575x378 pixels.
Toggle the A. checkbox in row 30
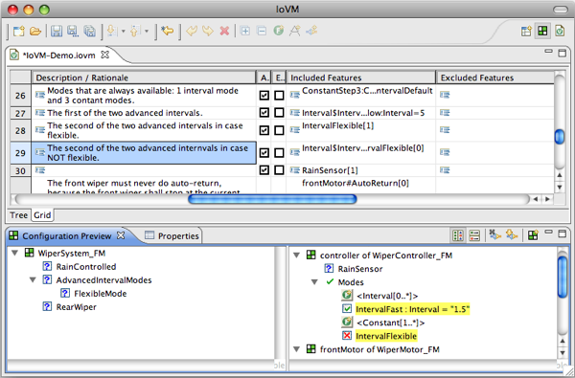264,170
